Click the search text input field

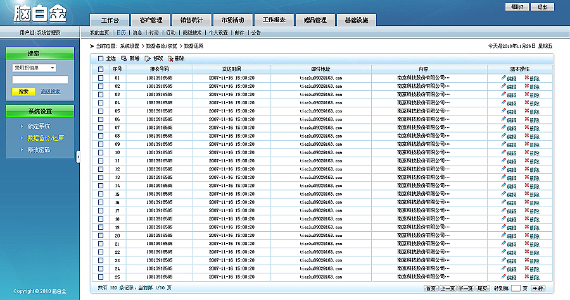tap(40, 80)
